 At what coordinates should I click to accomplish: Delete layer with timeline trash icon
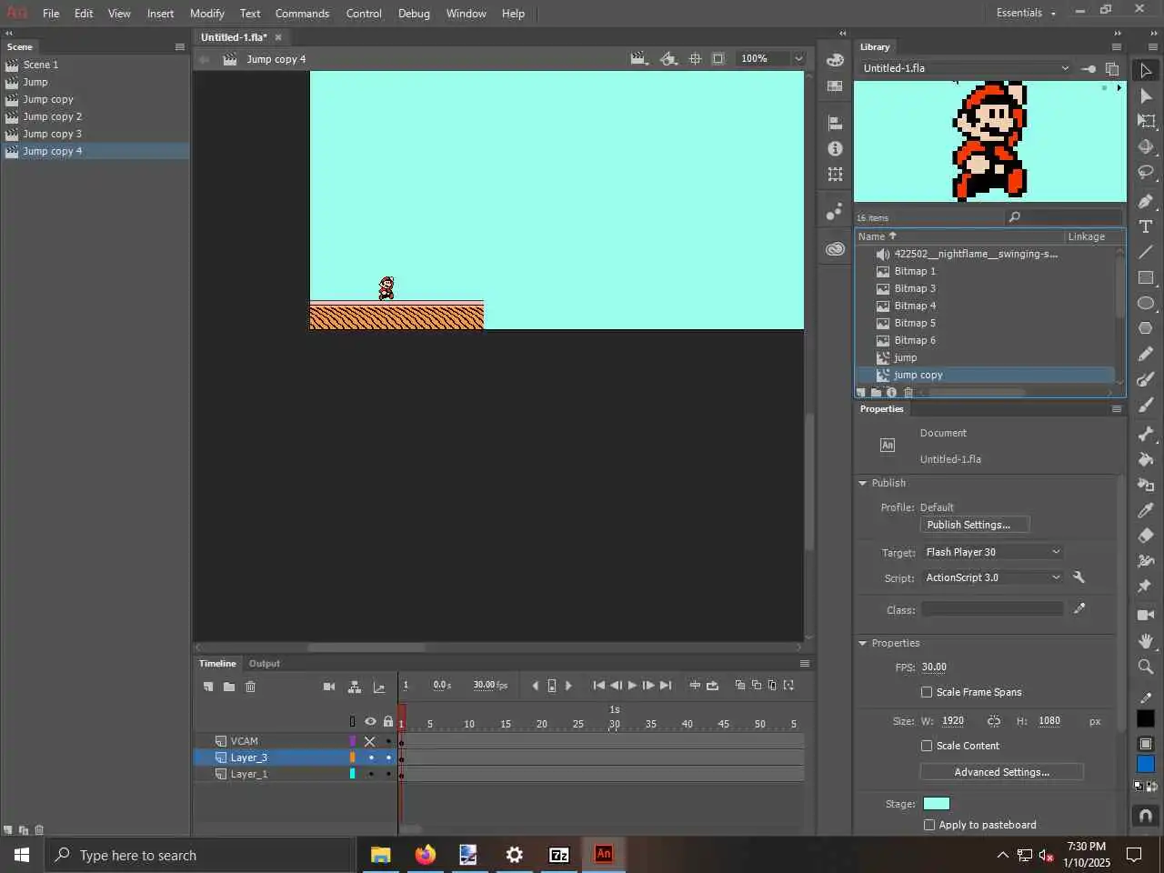click(251, 687)
